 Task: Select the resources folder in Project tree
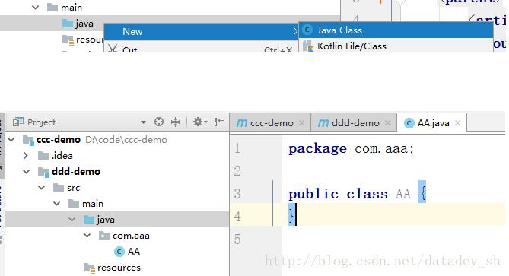[x=119, y=268]
